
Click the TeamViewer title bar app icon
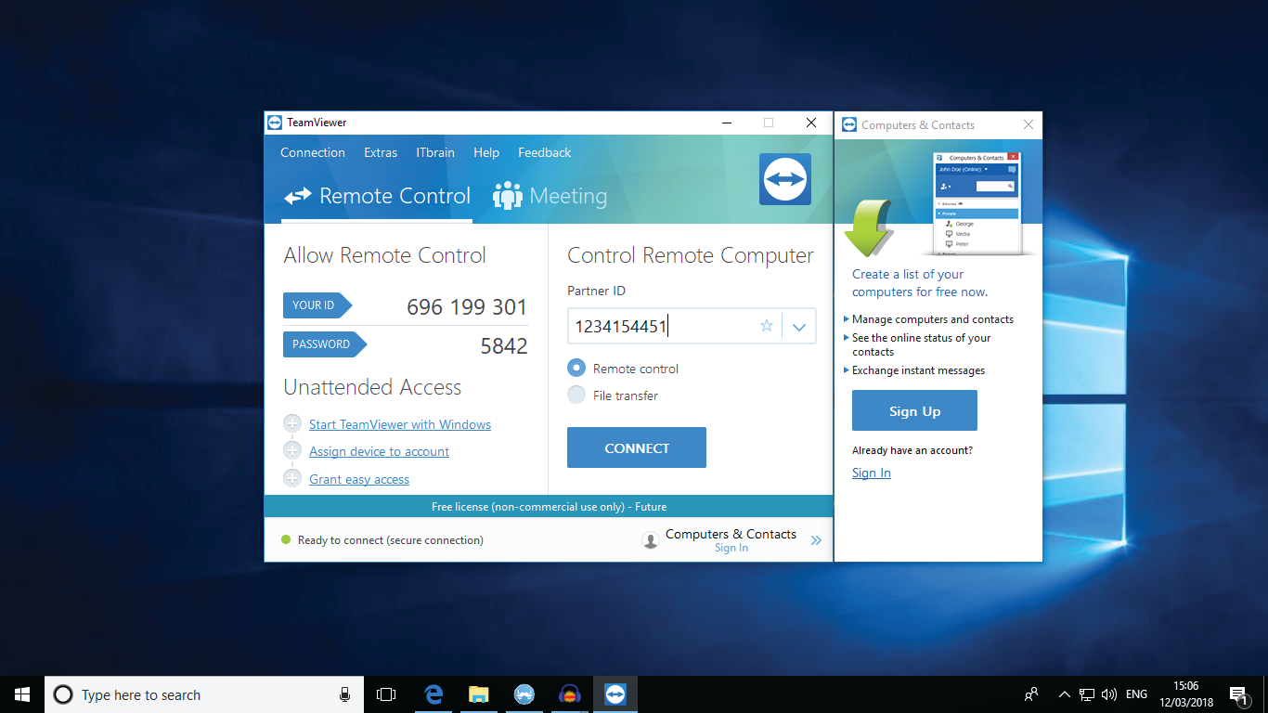[275, 123]
